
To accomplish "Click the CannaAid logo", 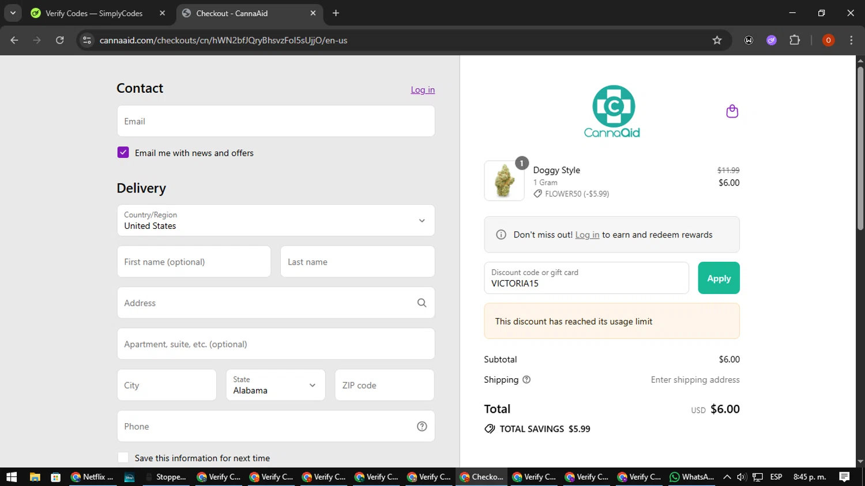I will click(612, 111).
